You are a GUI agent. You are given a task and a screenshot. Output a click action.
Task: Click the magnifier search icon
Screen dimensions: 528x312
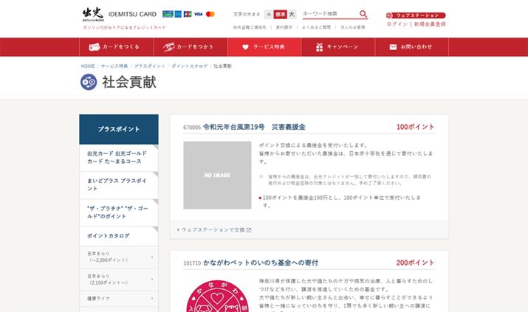[363, 14]
